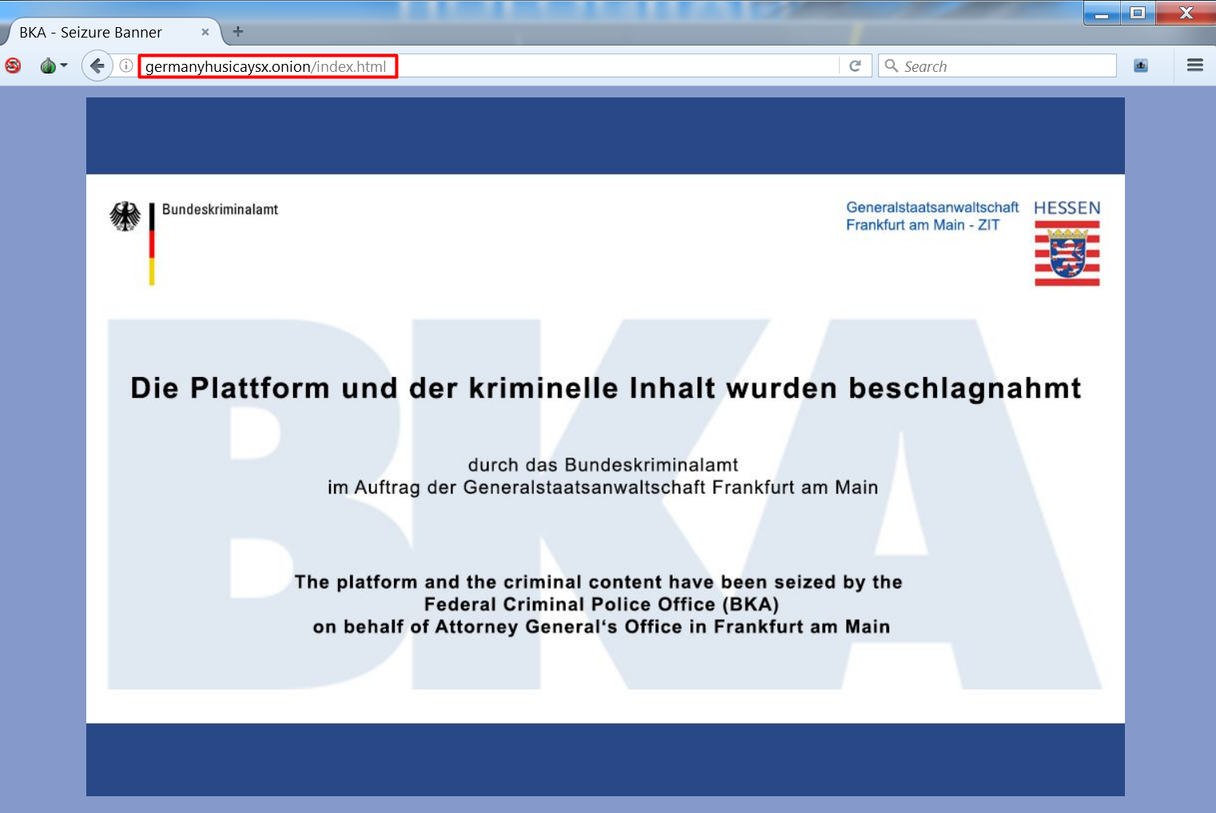Screen dimensions: 1216x813
Task: Click the HESSEN heading text
Action: 1067,208
